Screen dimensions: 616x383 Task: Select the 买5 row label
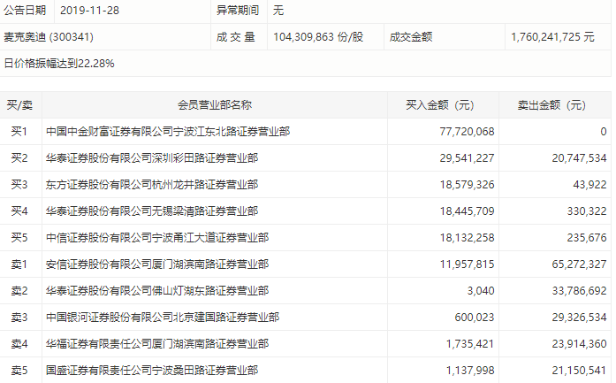click(19, 238)
